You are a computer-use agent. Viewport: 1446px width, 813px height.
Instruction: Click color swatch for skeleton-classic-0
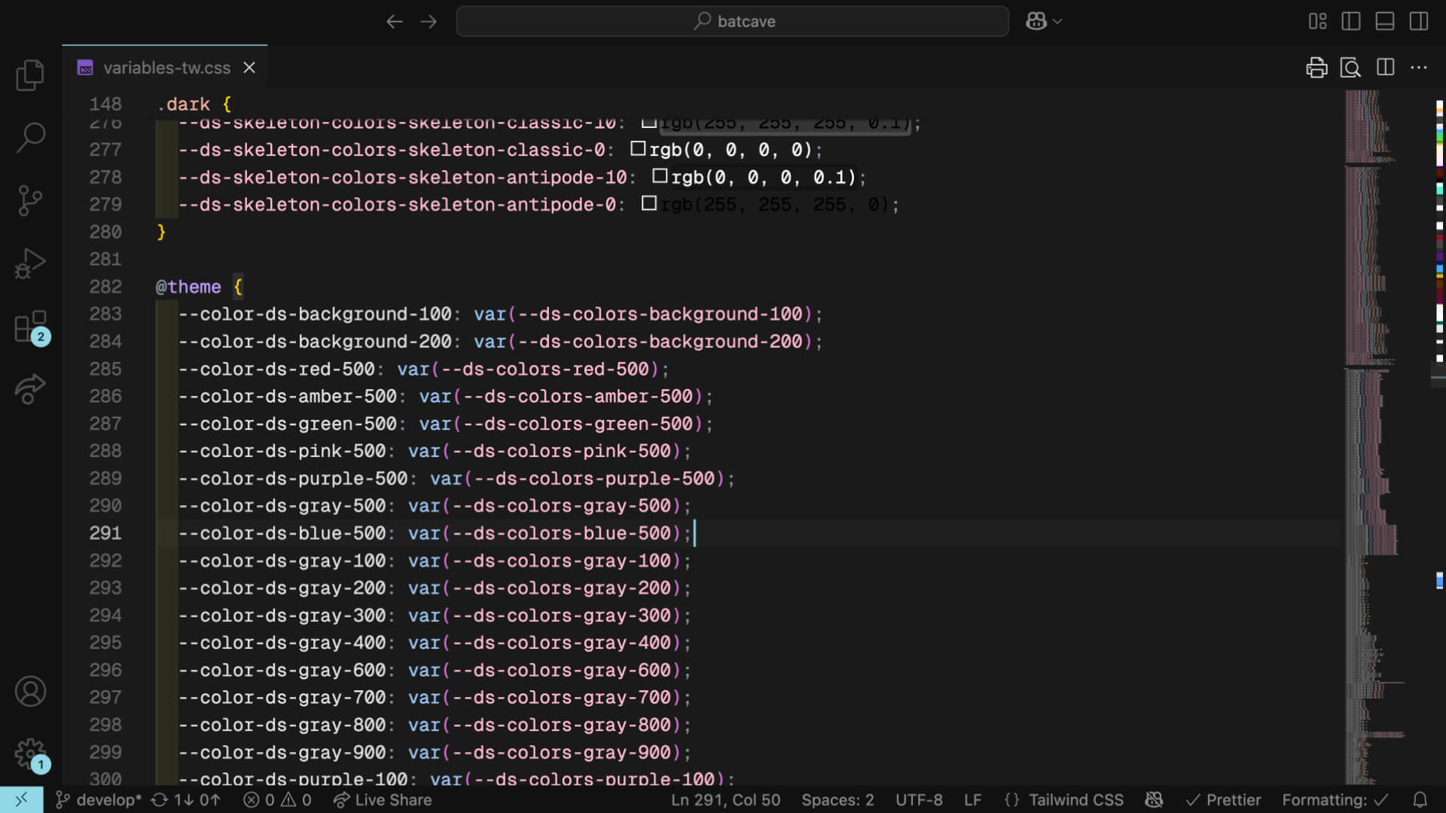pyautogui.click(x=638, y=148)
